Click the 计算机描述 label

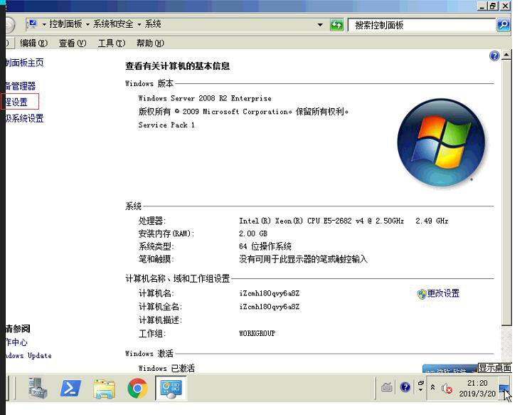160,320
